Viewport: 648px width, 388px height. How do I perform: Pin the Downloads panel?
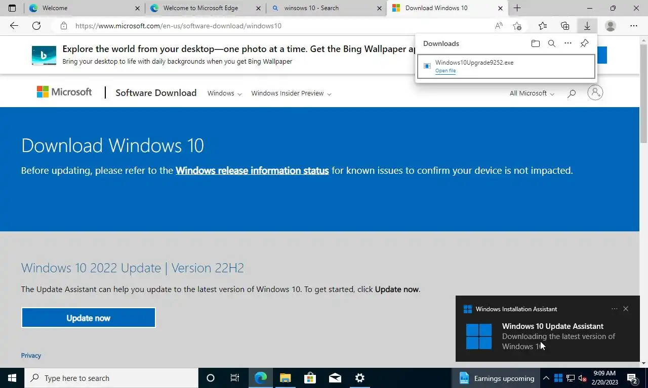tap(584, 43)
